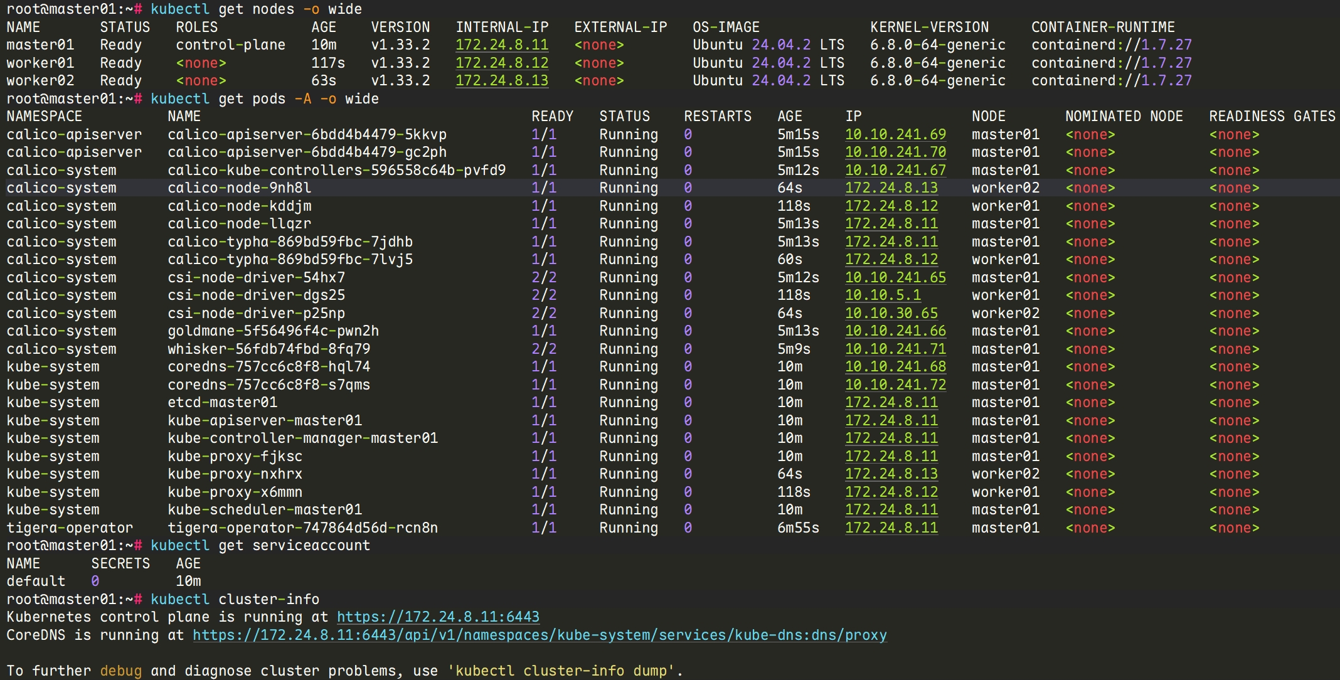This screenshot has height=680, width=1340.
Task: Click worker01 internal IP 172.24.8.12 in nodes table
Action: point(501,63)
